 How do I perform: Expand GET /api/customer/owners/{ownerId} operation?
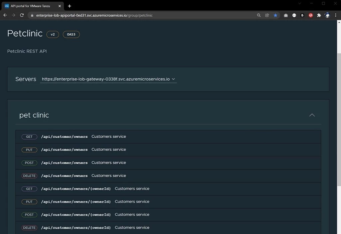[x=168, y=189]
